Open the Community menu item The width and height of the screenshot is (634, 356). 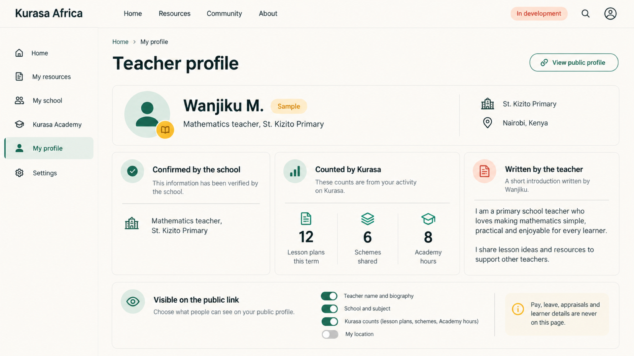coord(224,14)
